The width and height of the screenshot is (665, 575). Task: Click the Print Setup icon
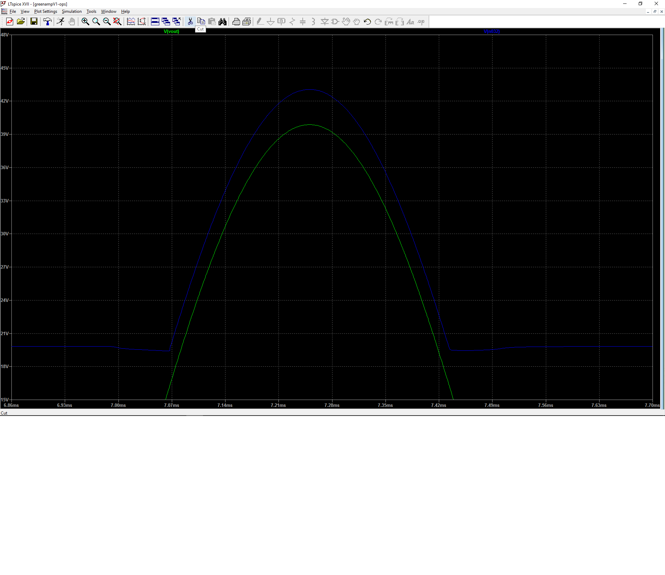point(247,21)
